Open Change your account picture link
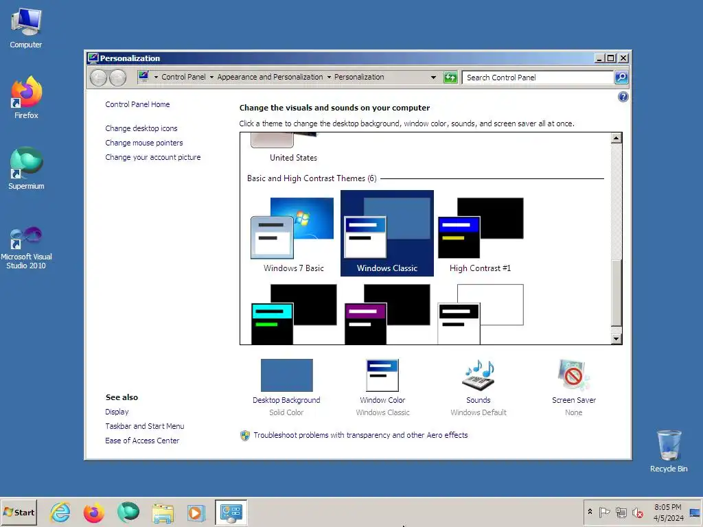Viewport: 703px width, 527px height. coord(153,157)
